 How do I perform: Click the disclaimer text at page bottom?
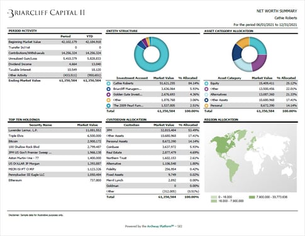[36, 215]
